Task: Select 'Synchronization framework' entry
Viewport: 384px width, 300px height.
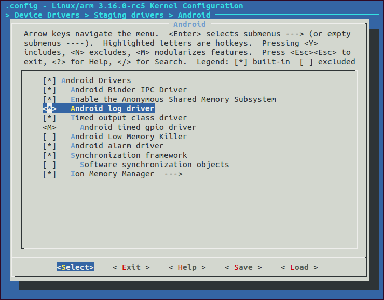Action: tap(129, 155)
